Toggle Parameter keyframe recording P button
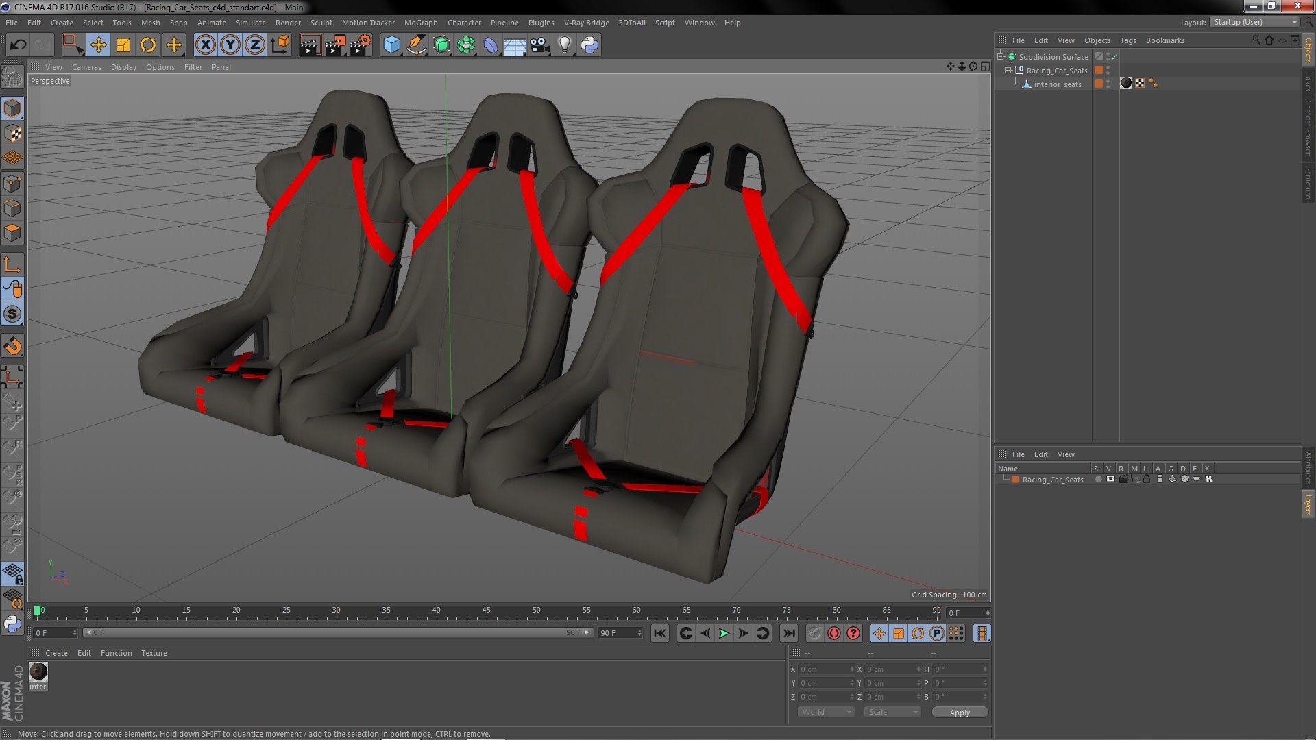1316x740 pixels. pyautogui.click(x=936, y=633)
